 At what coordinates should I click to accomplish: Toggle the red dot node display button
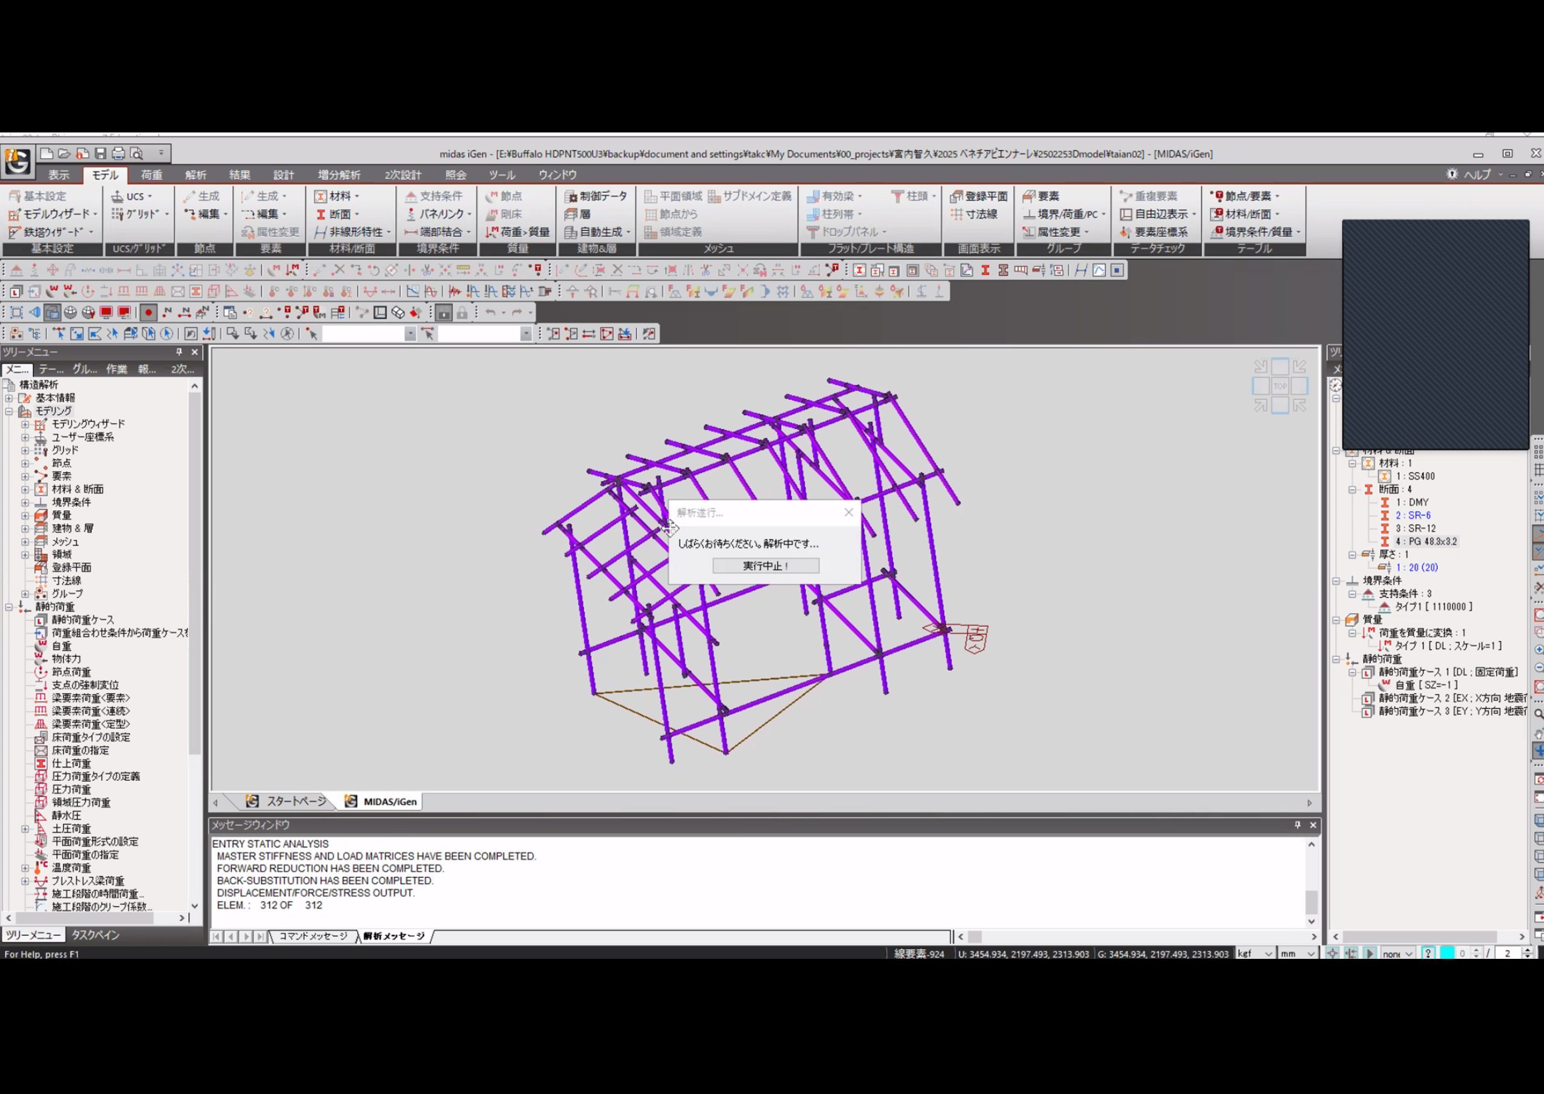(x=148, y=313)
